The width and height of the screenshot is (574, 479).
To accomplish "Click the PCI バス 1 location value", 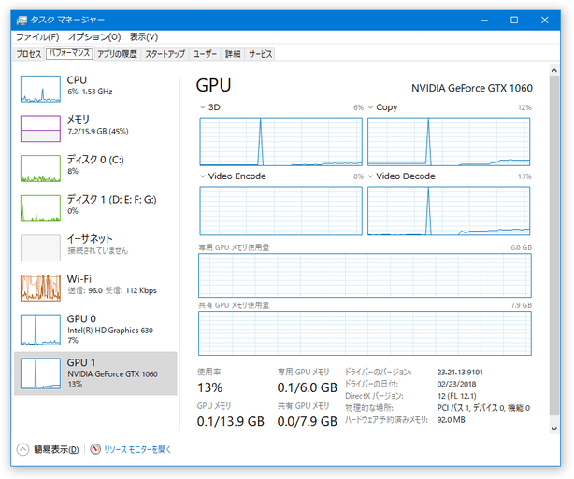I will [483, 408].
